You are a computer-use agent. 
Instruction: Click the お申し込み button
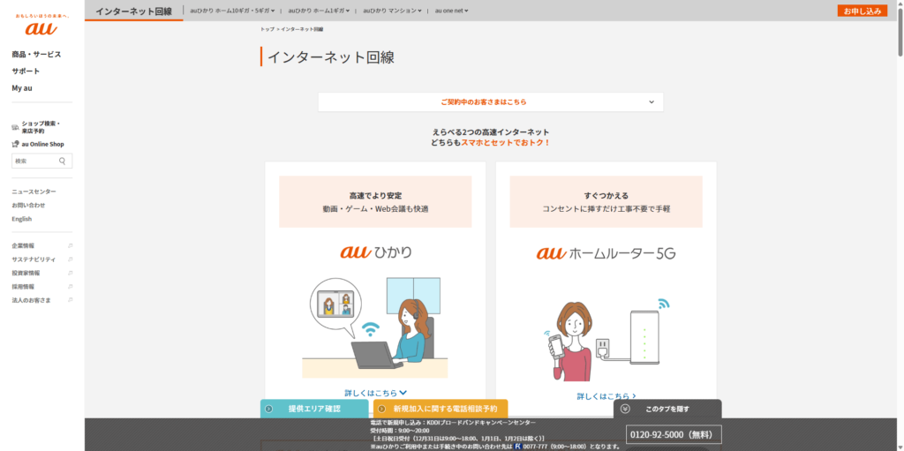coord(863,11)
